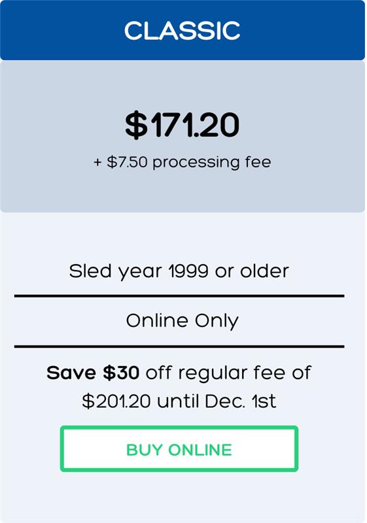Click the words off regular fee of
The width and height of the screenshot is (367, 523).
[x=228, y=373]
